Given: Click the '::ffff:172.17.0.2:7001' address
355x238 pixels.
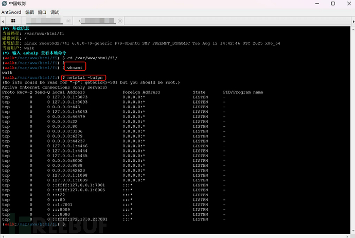Looking at the screenshot, I should [x=80, y=219].
